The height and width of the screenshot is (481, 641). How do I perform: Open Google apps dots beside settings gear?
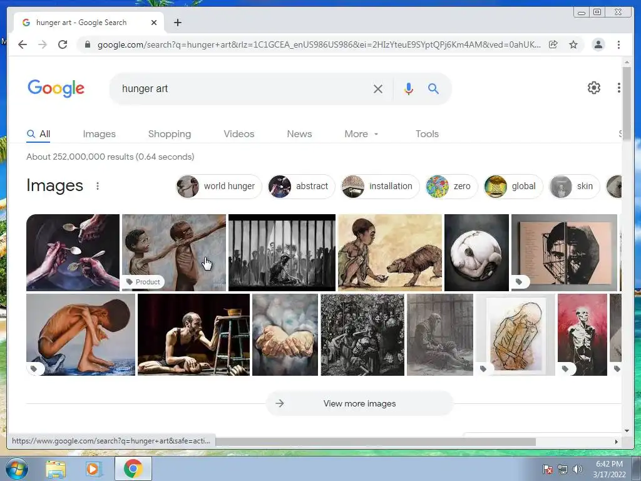pyautogui.click(x=619, y=88)
